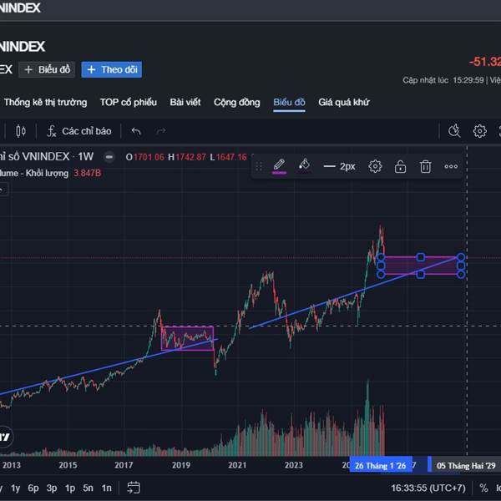Click the 05 Tháng Hai '29 date label
Viewport: 501px width, 501px height.
coord(466,465)
